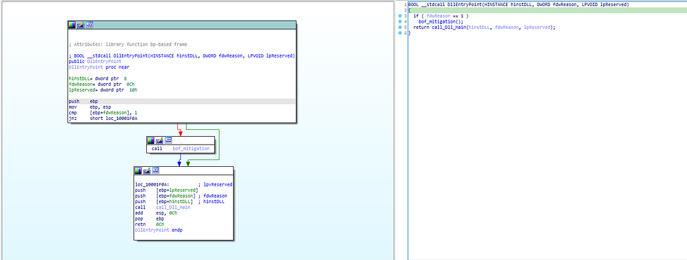Toggle breakpoint dot on pseudocode line 4
This screenshot has width=687, height=260.
coord(400,21)
